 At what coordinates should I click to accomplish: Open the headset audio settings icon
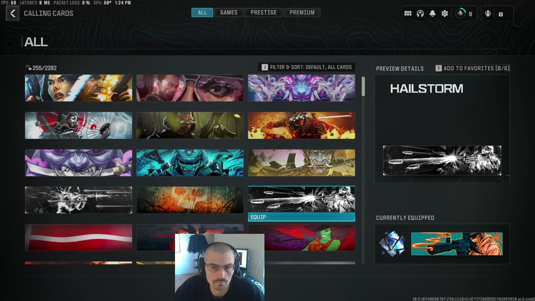pos(420,13)
